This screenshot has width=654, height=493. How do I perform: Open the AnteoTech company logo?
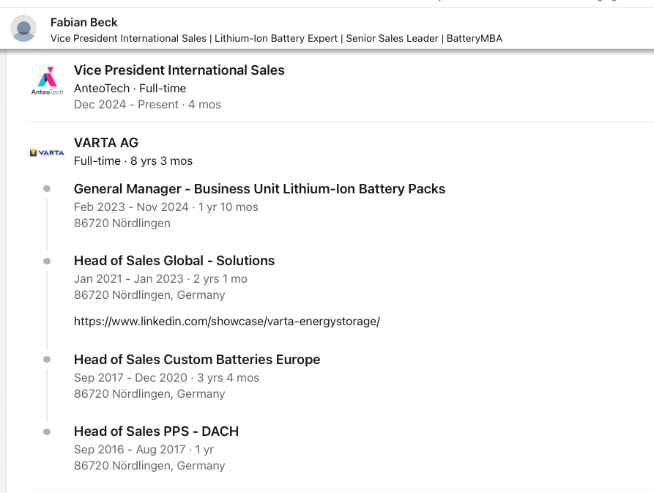click(47, 81)
